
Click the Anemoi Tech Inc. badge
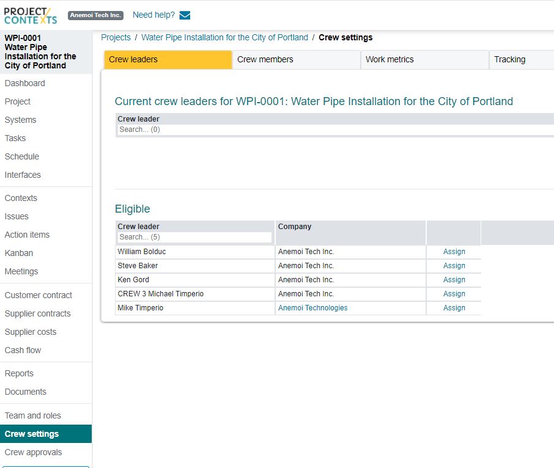pyautogui.click(x=96, y=15)
